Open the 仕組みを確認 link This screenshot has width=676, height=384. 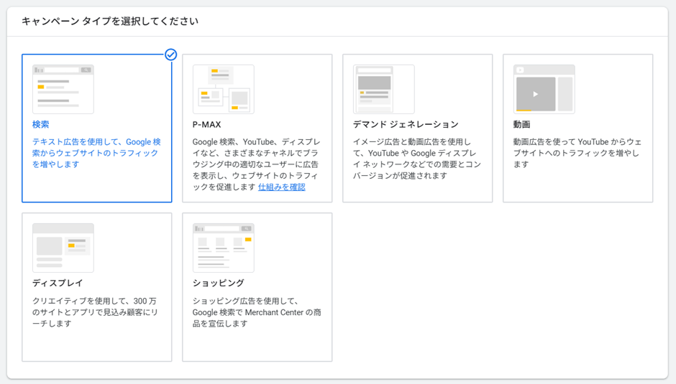(x=281, y=187)
